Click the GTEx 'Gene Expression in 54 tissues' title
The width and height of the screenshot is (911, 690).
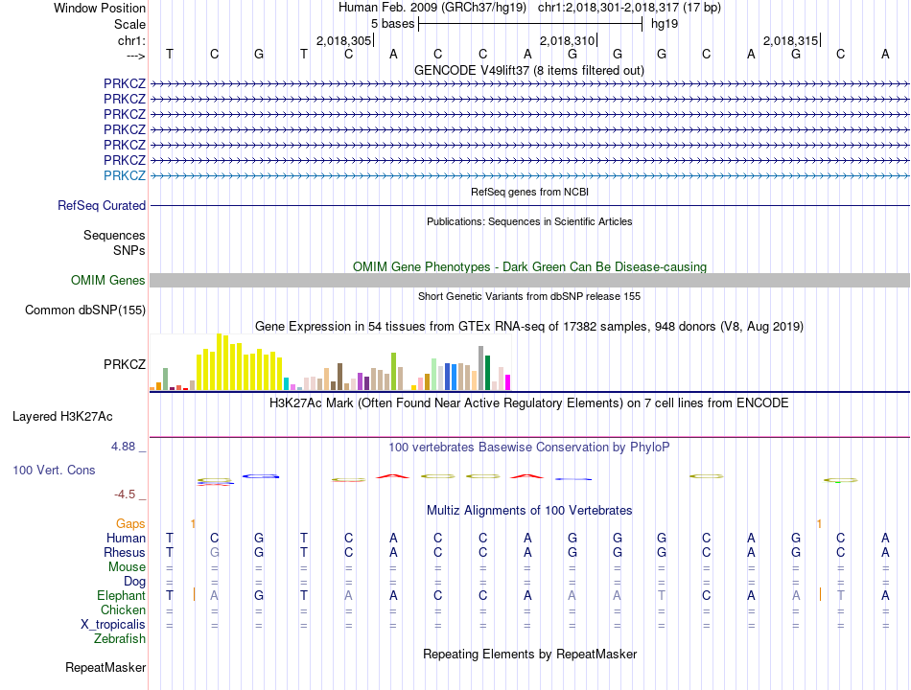529,327
